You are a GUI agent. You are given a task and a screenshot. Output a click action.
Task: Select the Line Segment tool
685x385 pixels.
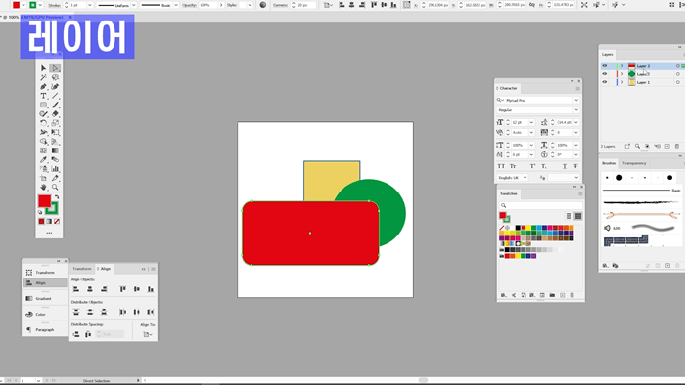55,96
